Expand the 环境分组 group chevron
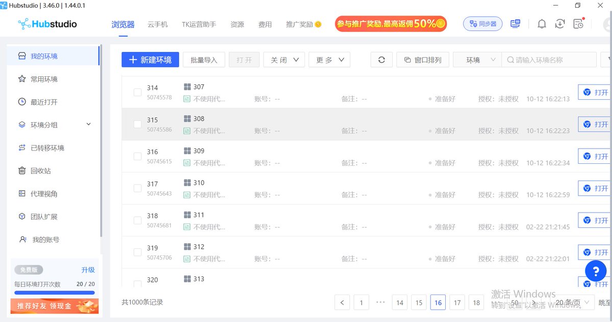Screen dimensions: 612x322 [88, 125]
